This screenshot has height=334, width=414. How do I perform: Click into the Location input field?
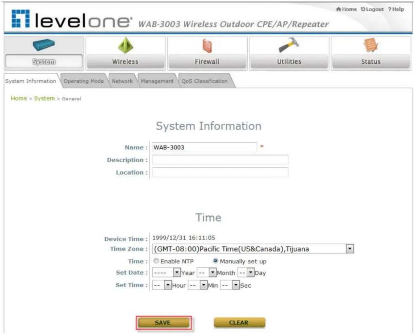(220, 172)
